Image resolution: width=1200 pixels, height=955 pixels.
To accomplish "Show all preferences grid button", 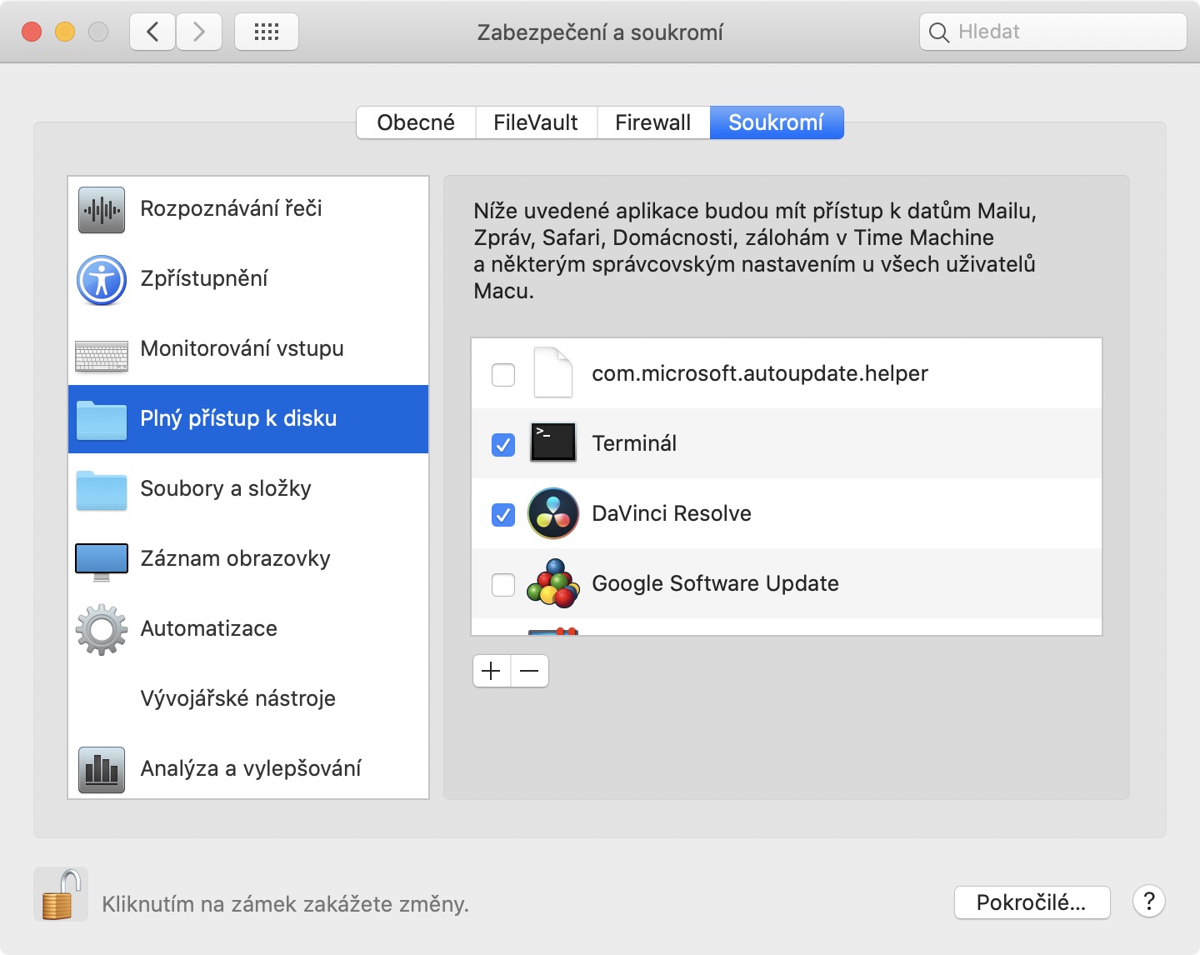I will (x=267, y=32).
